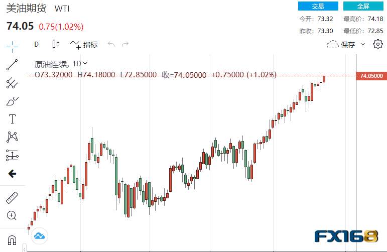Open the XABCD pattern tool
This screenshot has height=252, width=387.
click(12, 137)
